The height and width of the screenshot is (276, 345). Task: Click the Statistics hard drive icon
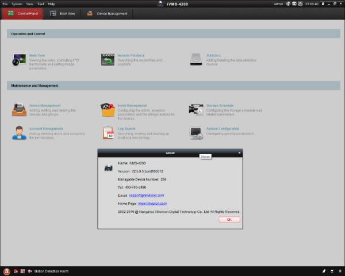(196, 59)
